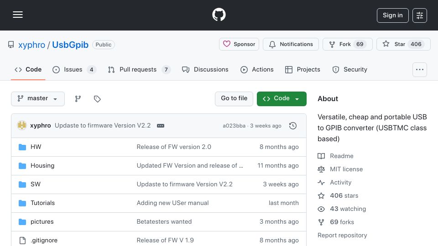Open commit 'Updated FW Version and release of'
The width and height of the screenshot is (438, 246).
[190, 166]
